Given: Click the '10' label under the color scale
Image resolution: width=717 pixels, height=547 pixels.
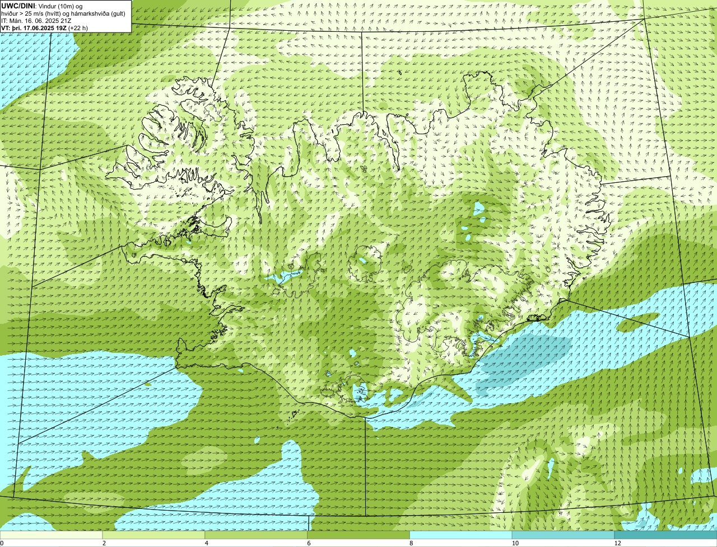Looking at the screenshot, I should pyautogui.click(x=514, y=543).
